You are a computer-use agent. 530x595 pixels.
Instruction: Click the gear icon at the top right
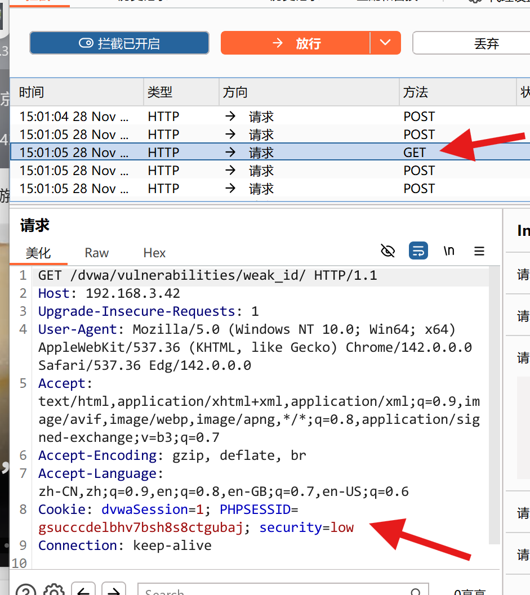click(475, 3)
